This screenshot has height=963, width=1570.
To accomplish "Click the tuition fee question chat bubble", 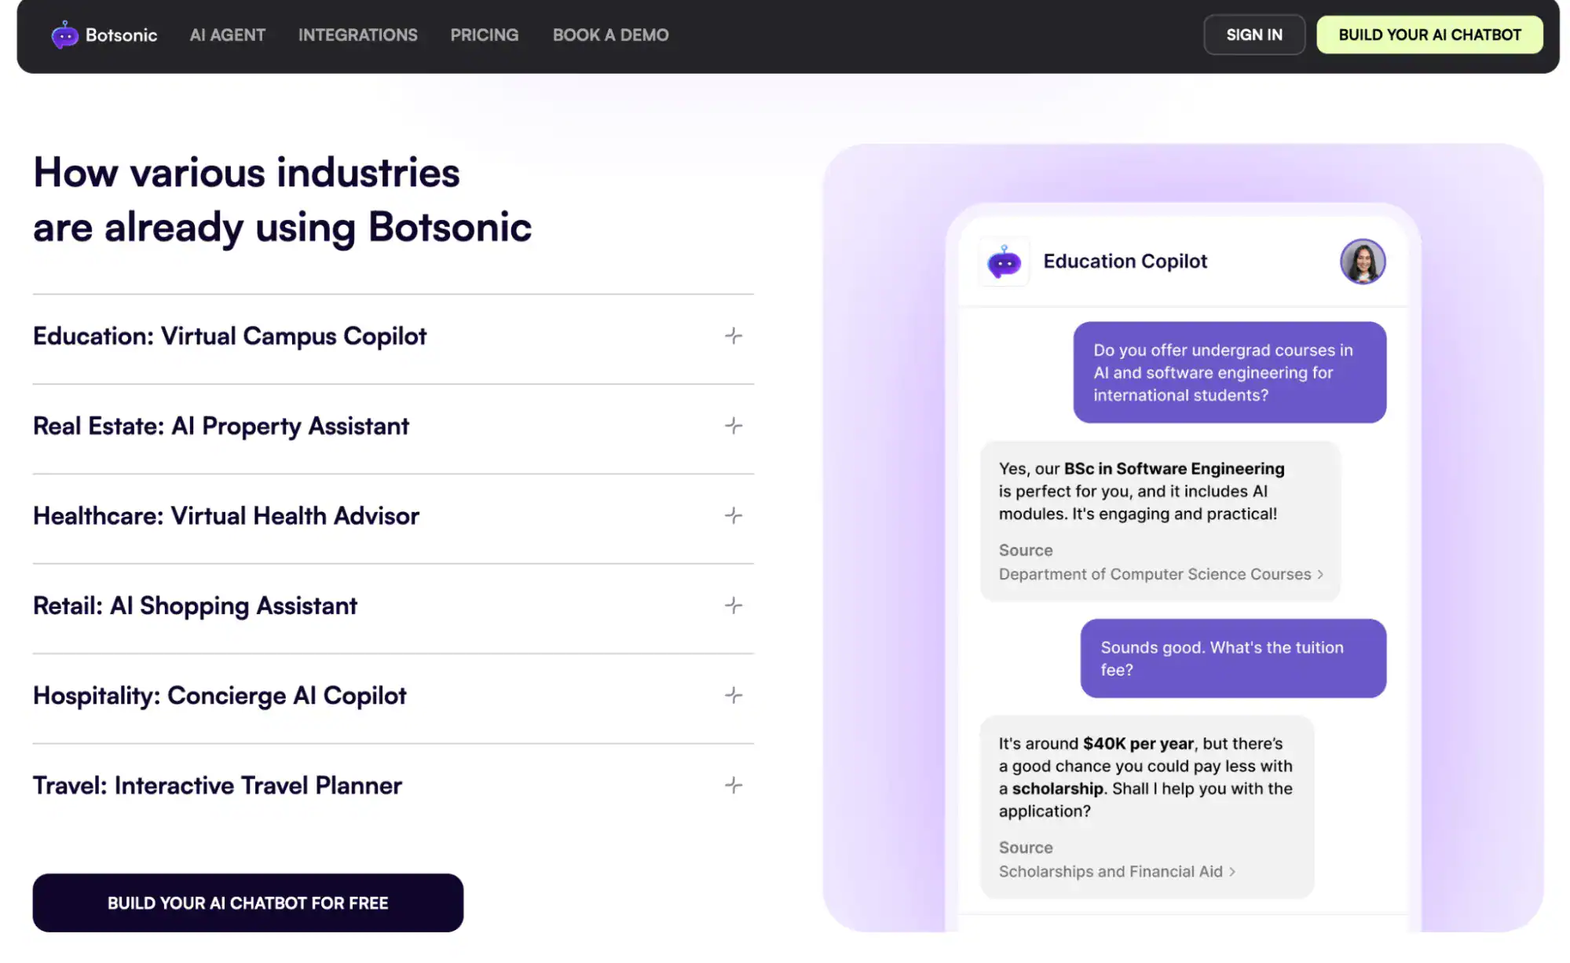I will tap(1232, 658).
